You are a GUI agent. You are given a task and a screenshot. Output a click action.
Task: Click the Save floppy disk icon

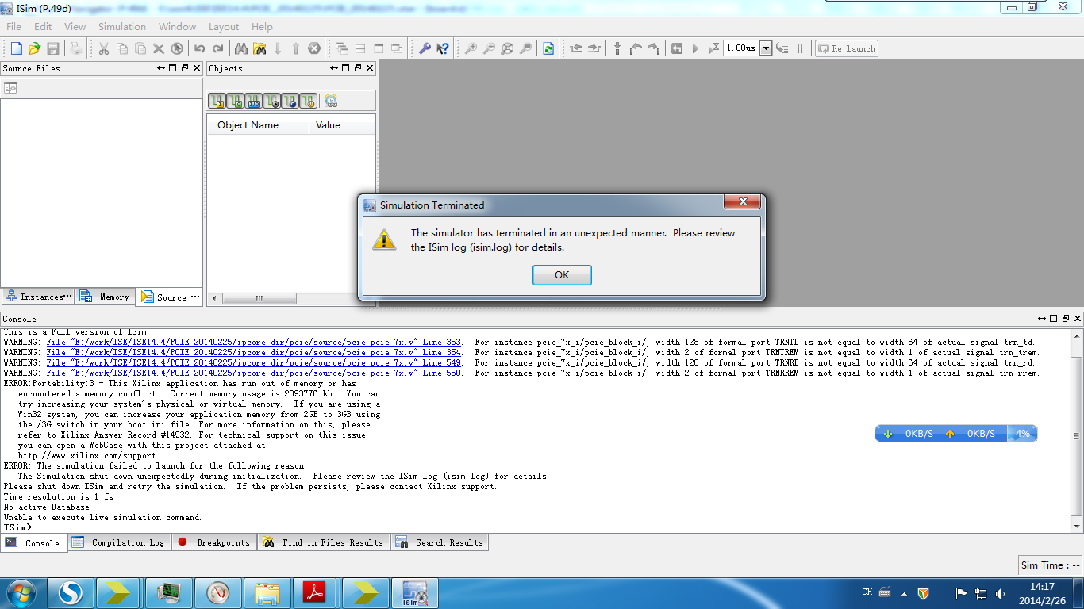pos(53,48)
